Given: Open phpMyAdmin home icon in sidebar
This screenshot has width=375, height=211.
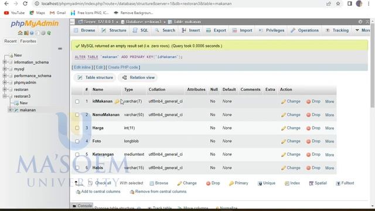Looking at the screenshot, I should point(20,33).
